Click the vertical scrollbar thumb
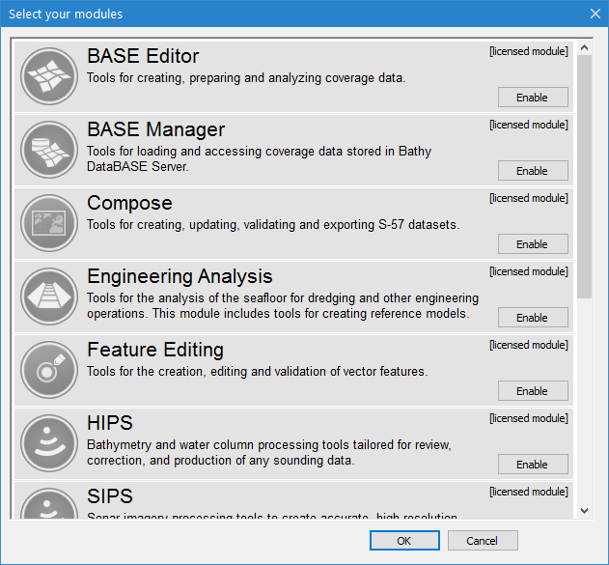 [x=584, y=174]
